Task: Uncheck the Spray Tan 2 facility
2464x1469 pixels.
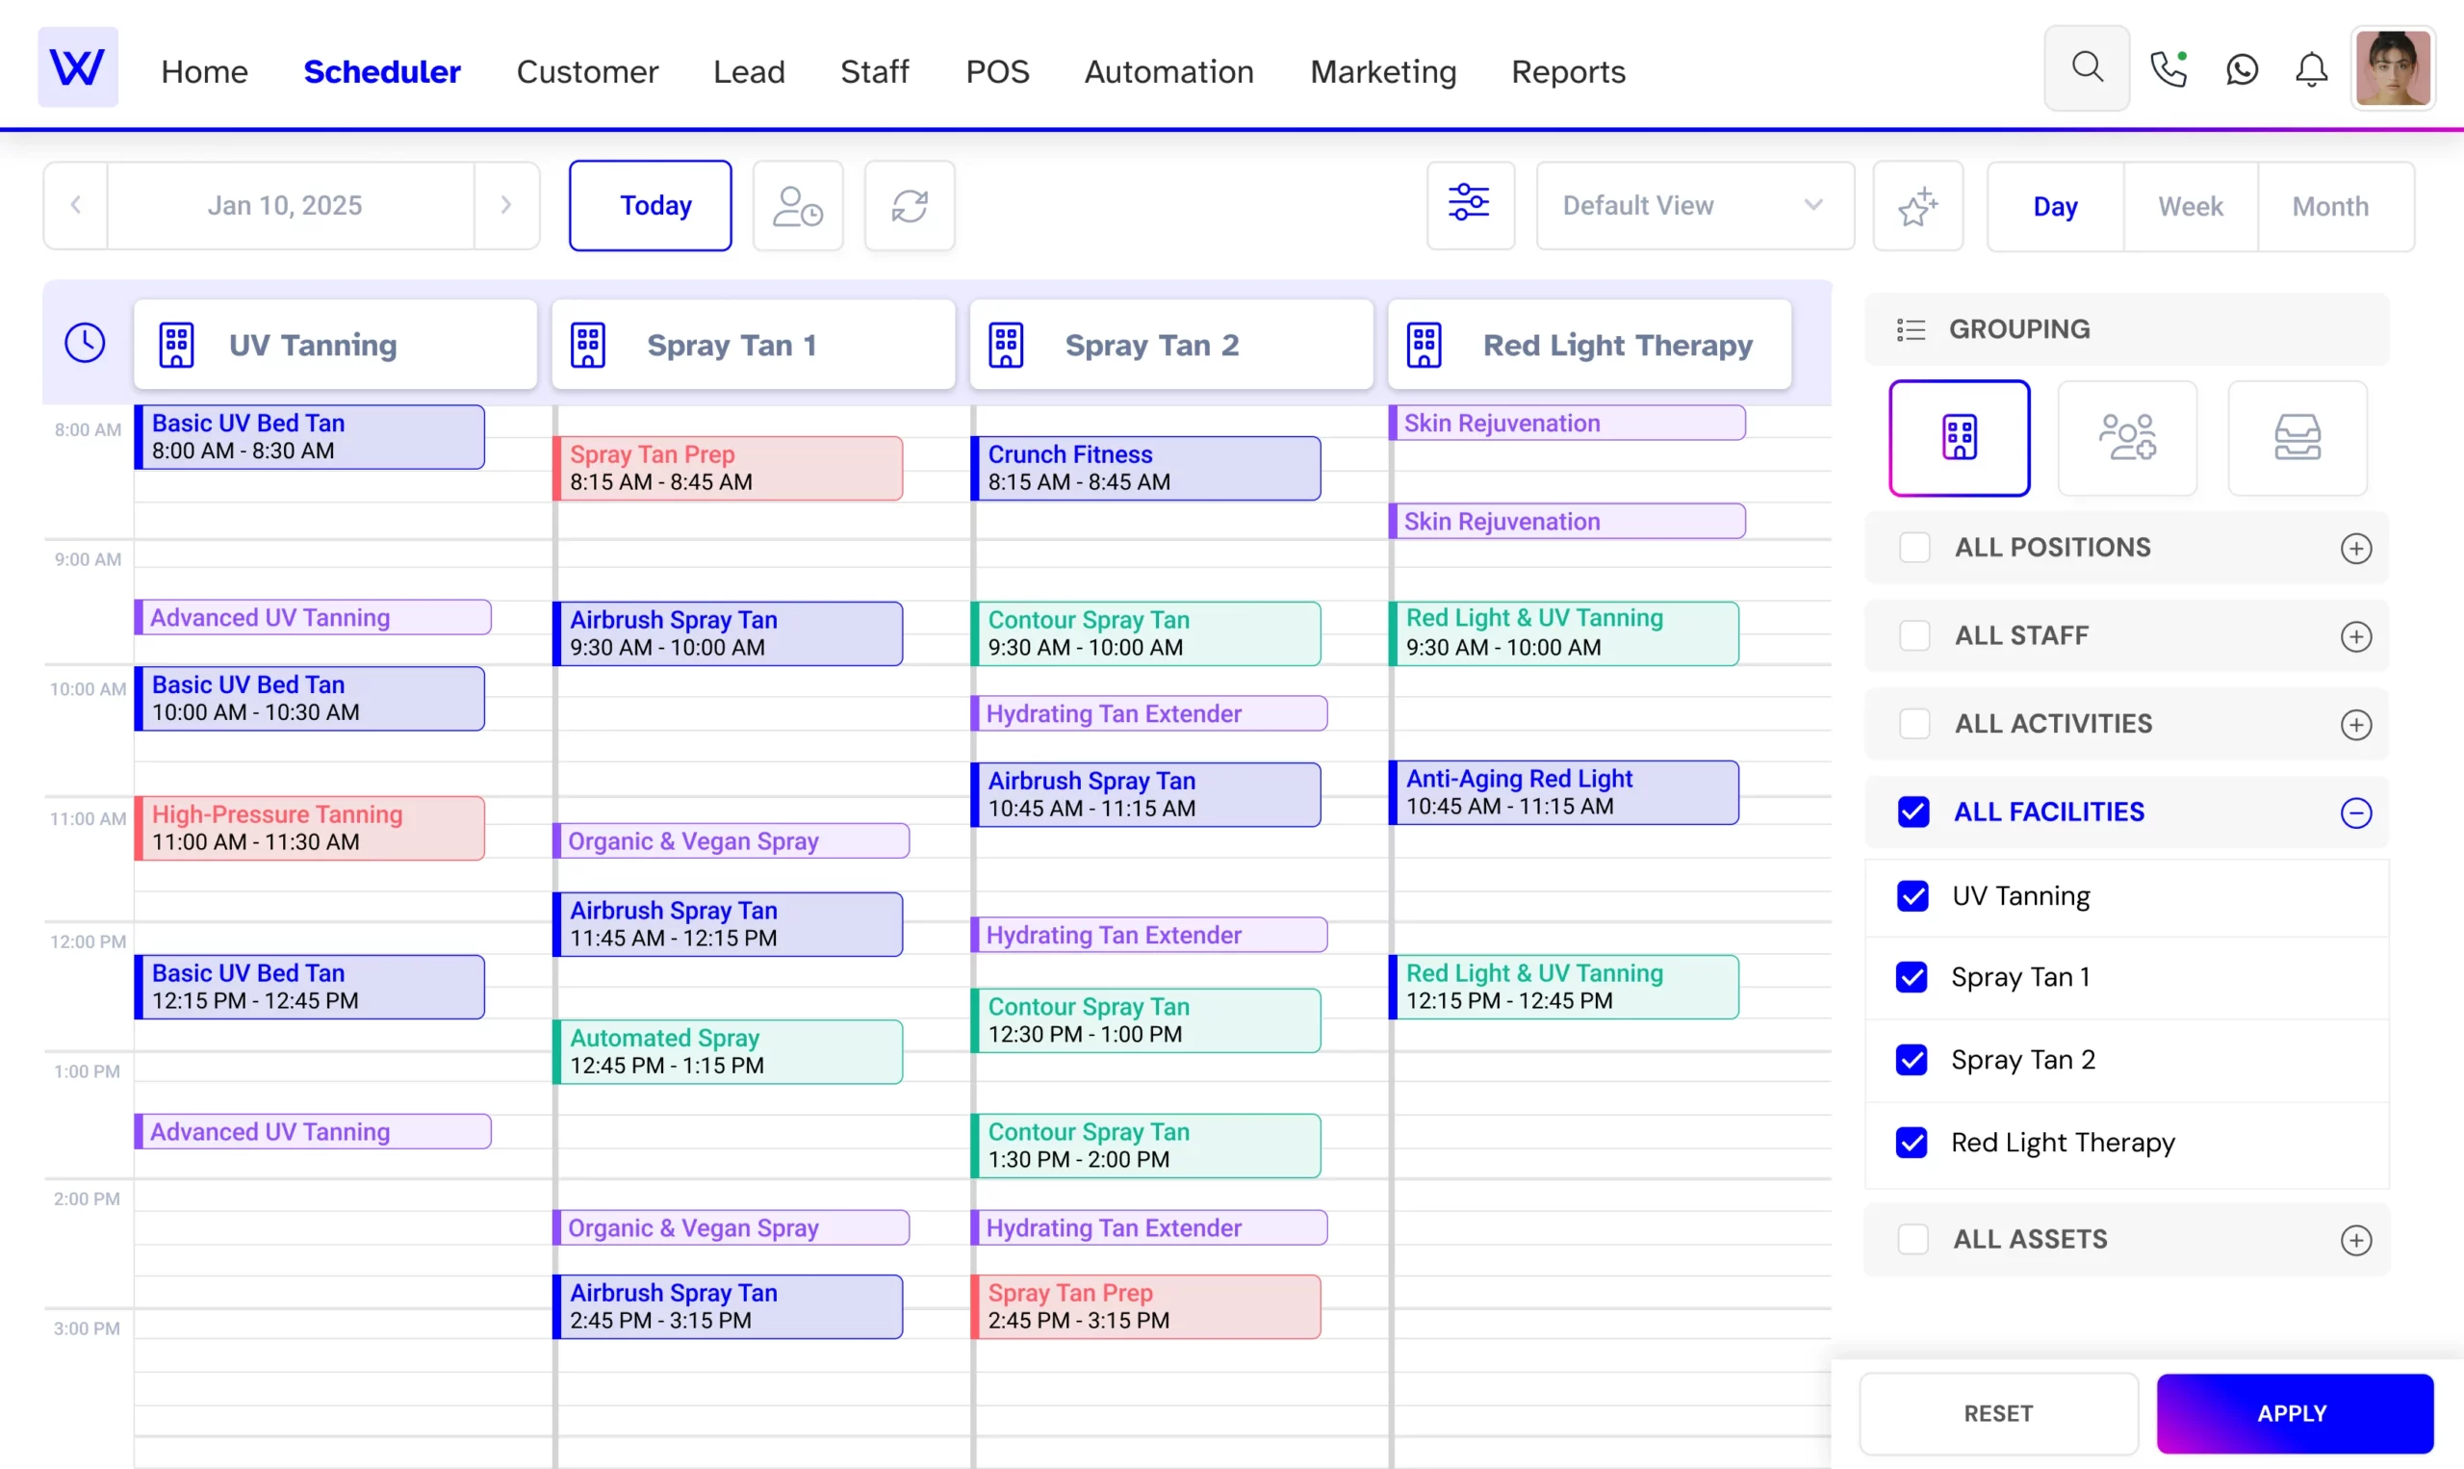Action: coord(1912,1059)
